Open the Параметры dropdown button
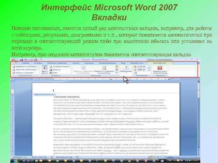This screenshot has width=218, height=163. [x=126, y=70]
